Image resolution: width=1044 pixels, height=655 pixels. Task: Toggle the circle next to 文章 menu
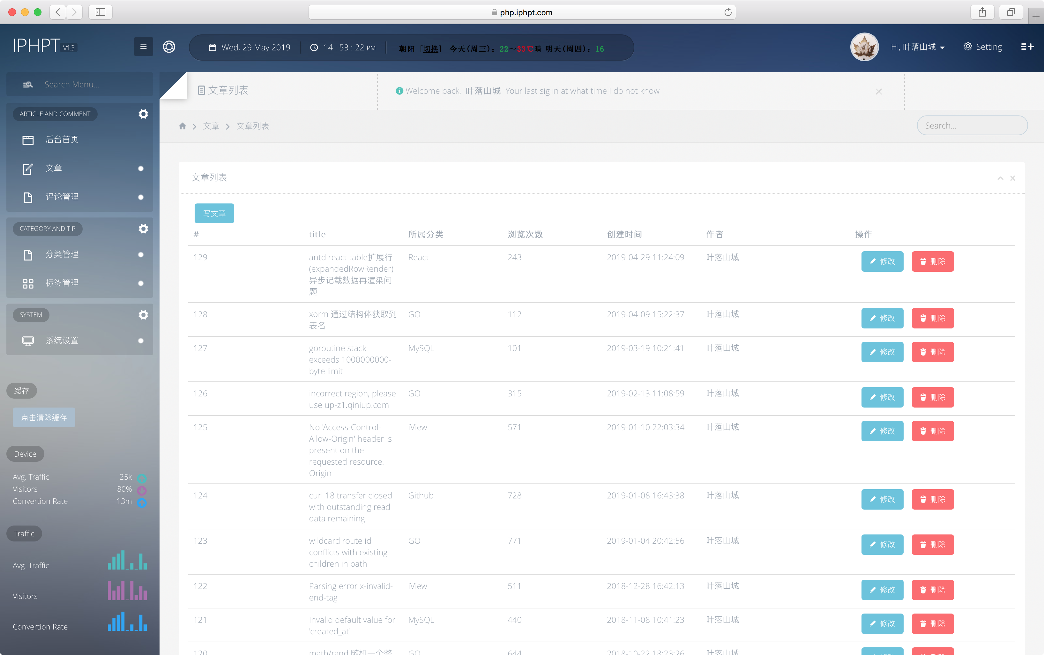140,168
